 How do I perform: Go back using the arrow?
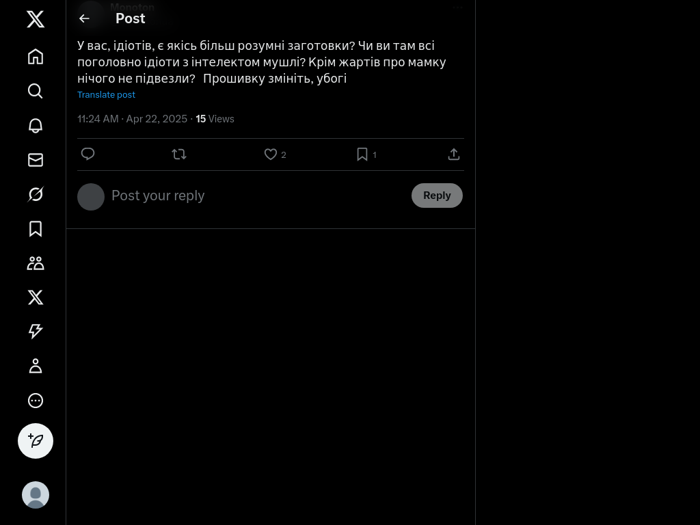pos(84,18)
